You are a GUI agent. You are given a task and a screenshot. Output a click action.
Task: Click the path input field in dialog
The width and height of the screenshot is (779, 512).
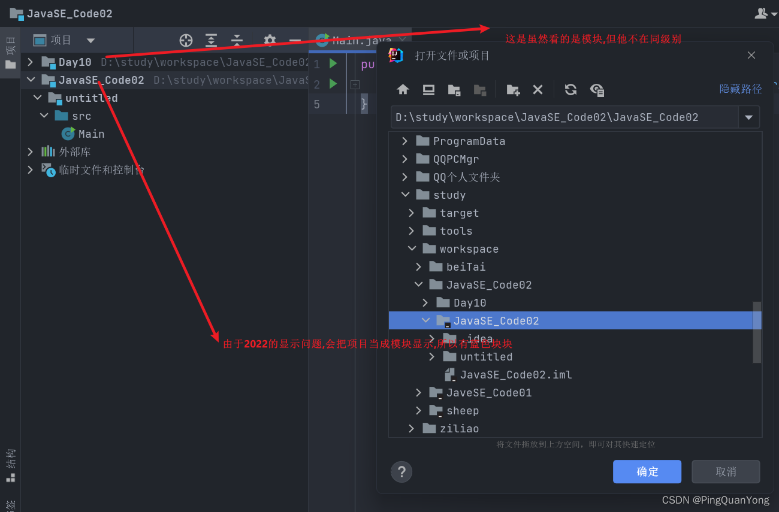[564, 117]
